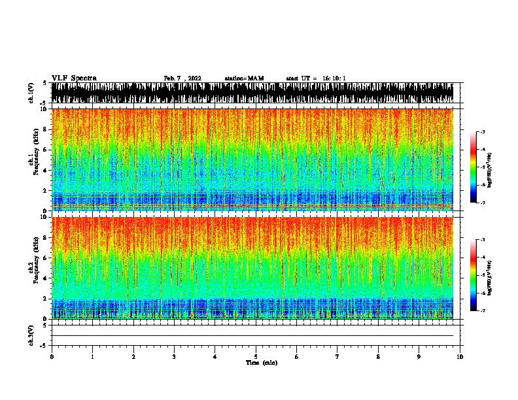Screen dimensions: 518x400
Task: Click the '-5' tick of ch.1(V) axis
Action: coord(44,103)
